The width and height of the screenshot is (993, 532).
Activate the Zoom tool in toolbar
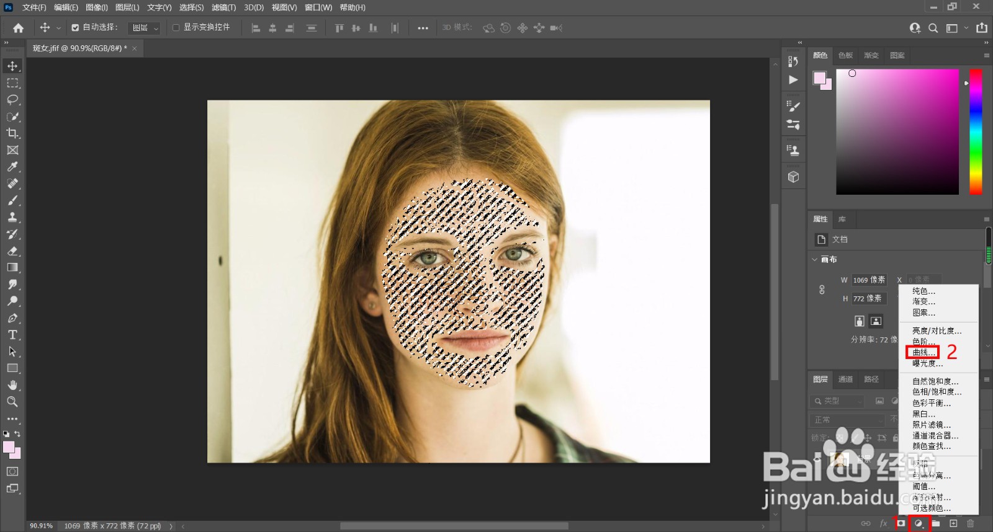(12, 402)
